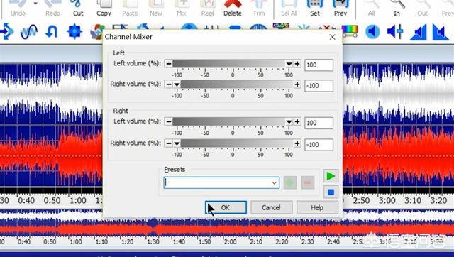Click the Sel All toolbar button

coord(289,9)
